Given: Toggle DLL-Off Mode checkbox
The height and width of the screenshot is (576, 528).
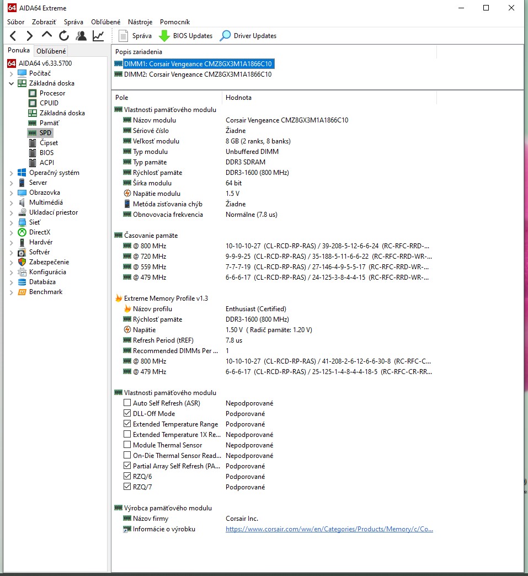Looking at the screenshot, I should pos(127,413).
